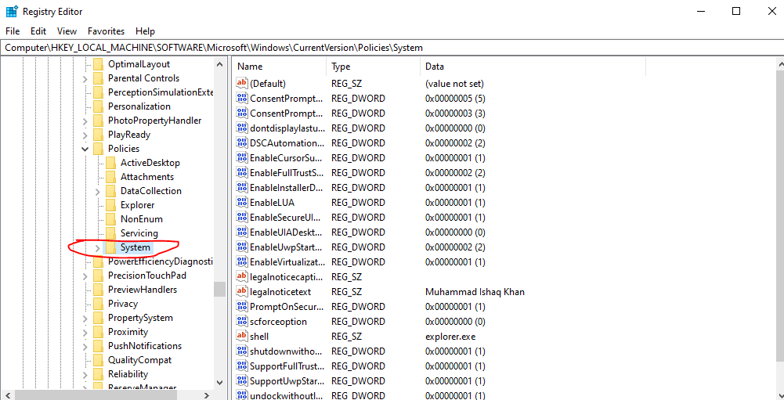Click the '(value not set)' data cell

click(x=454, y=84)
